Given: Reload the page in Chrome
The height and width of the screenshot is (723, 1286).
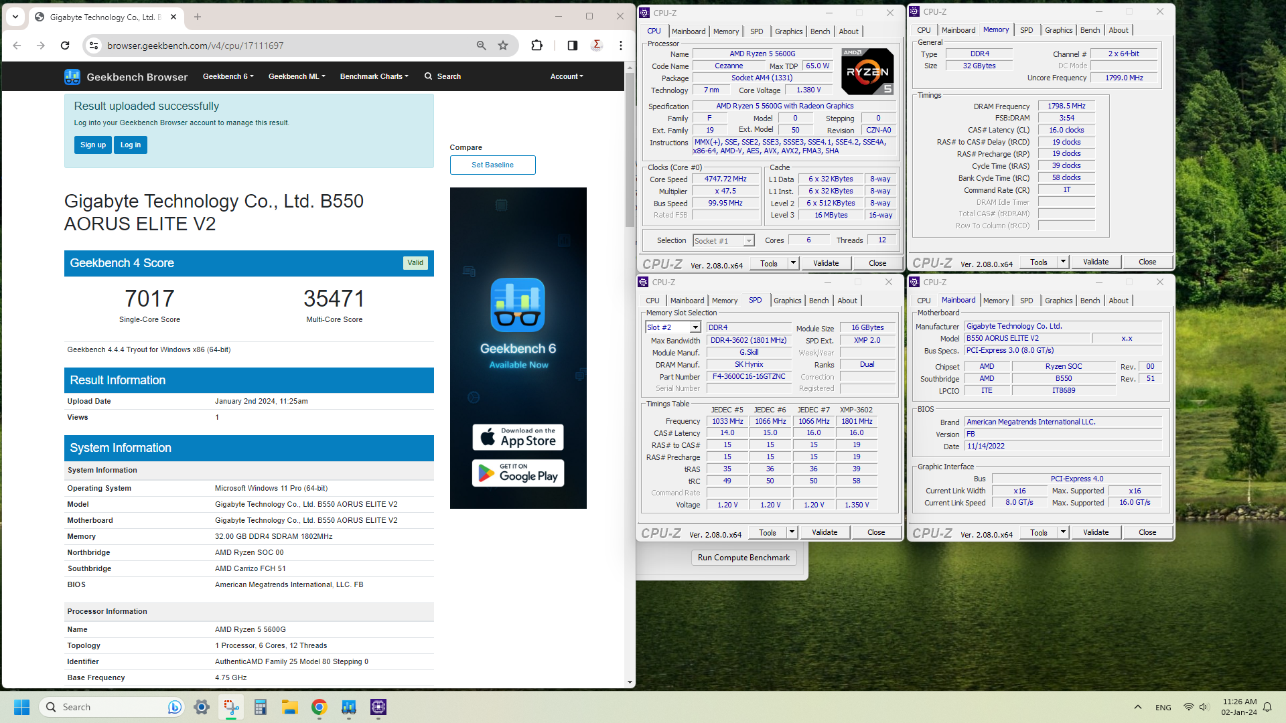Looking at the screenshot, I should point(65,46).
